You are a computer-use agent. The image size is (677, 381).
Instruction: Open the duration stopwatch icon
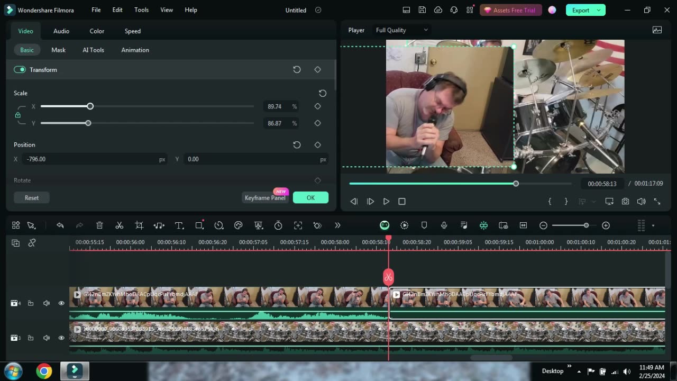click(x=278, y=225)
